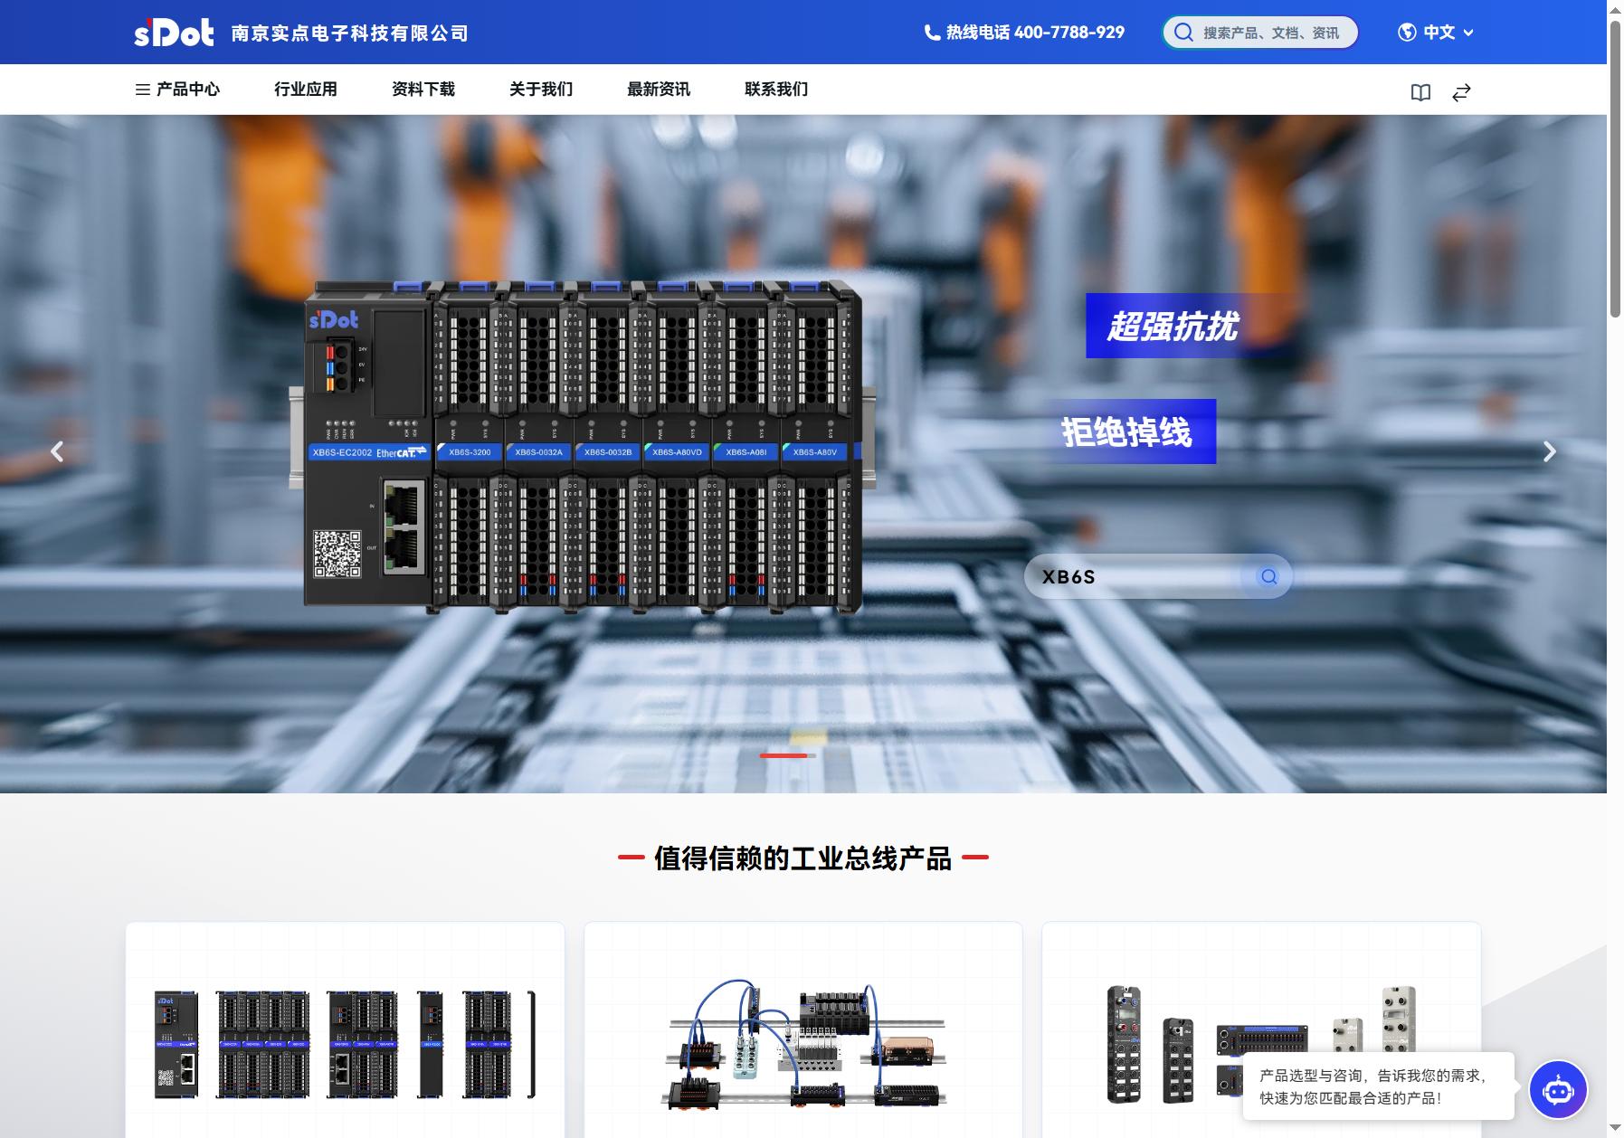The height and width of the screenshot is (1138, 1624).
Task: Click the 产品选型与咨询 chat prompt bubble
Action: click(1379, 1086)
